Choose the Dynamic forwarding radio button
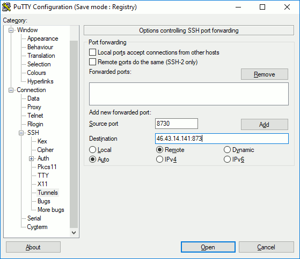 click(x=227, y=150)
